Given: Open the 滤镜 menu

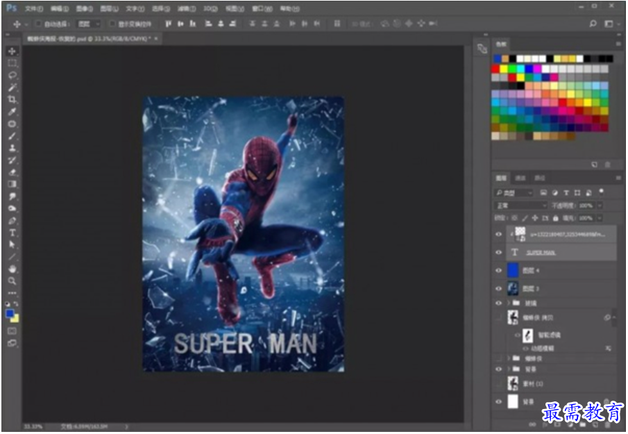Looking at the screenshot, I should [187, 8].
